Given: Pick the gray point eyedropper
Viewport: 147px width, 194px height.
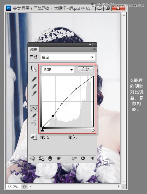Looking at the screenshot, I should [x=34, y=86].
